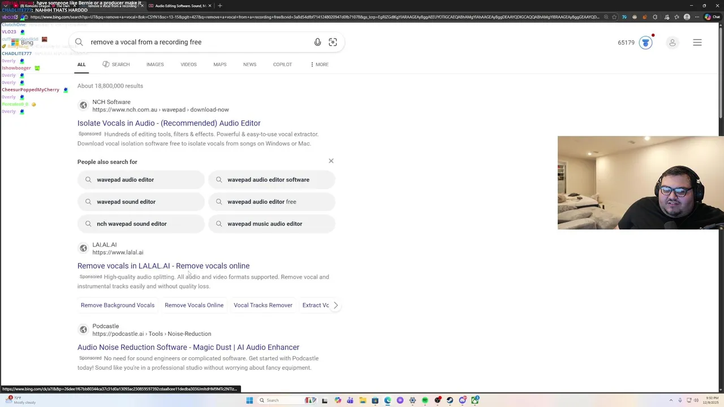724x407 pixels.
Task: Switch to VIDEOS tab
Action: tap(188, 64)
